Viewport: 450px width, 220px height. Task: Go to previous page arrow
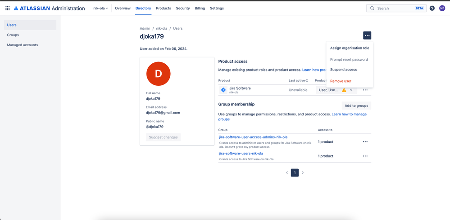pyautogui.click(x=286, y=172)
